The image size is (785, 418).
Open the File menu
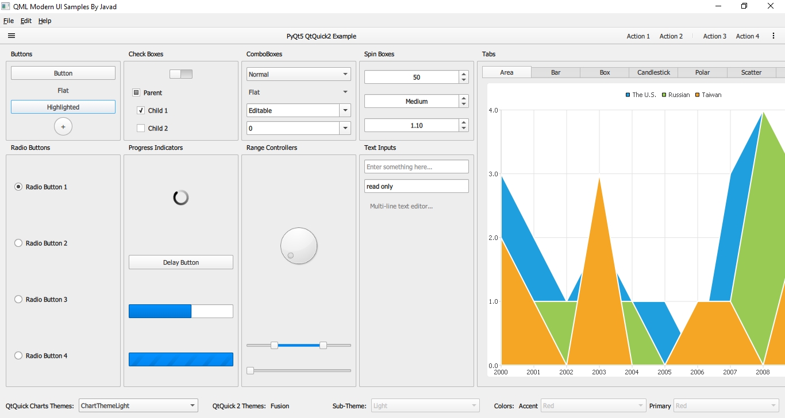pyautogui.click(x=9, y=21)
